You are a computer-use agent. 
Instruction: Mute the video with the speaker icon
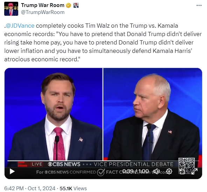coord(156,171)
